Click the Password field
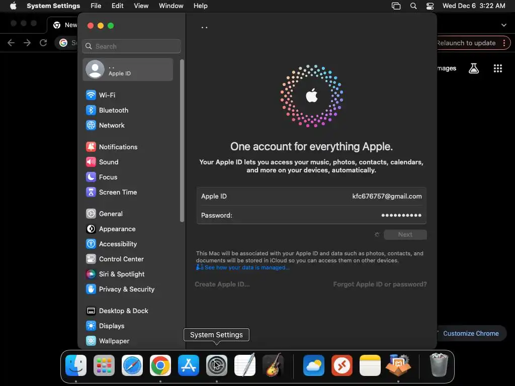The width and height of the screenshot is (515, 386). click(311, 215)
